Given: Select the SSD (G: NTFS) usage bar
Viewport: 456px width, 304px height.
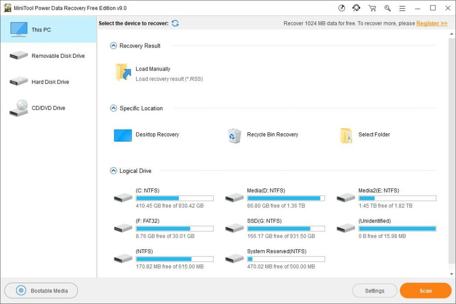Looking at the screenshot, I should click(286, 228).
